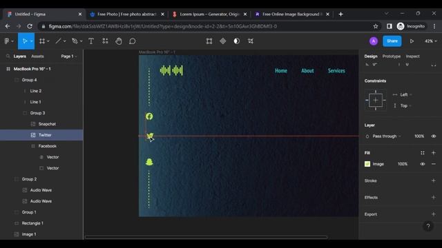This screenshot has height=248, width=442.
Task: Add a stroke with plus
Action: pos(434,180)
